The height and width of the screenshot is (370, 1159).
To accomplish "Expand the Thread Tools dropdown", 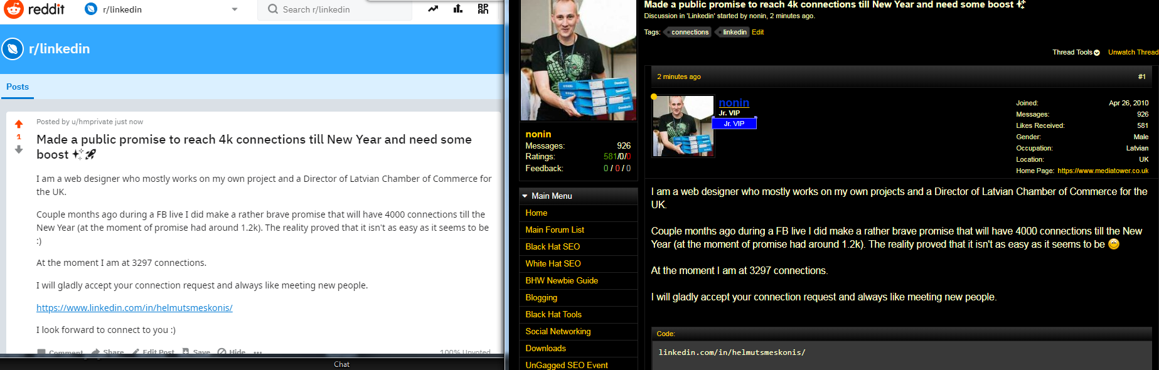I will pos(1076,52).
